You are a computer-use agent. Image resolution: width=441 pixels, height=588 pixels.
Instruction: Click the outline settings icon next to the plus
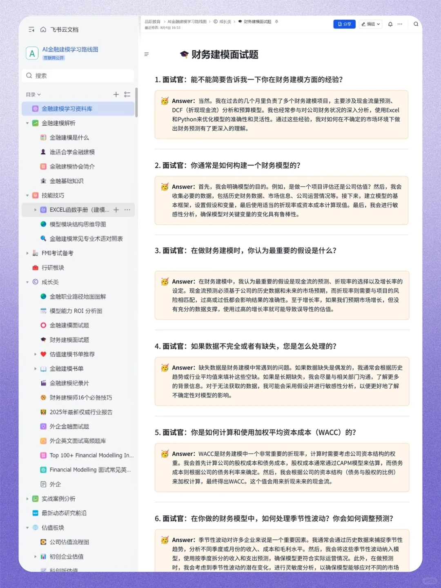(x=127, y=94)
